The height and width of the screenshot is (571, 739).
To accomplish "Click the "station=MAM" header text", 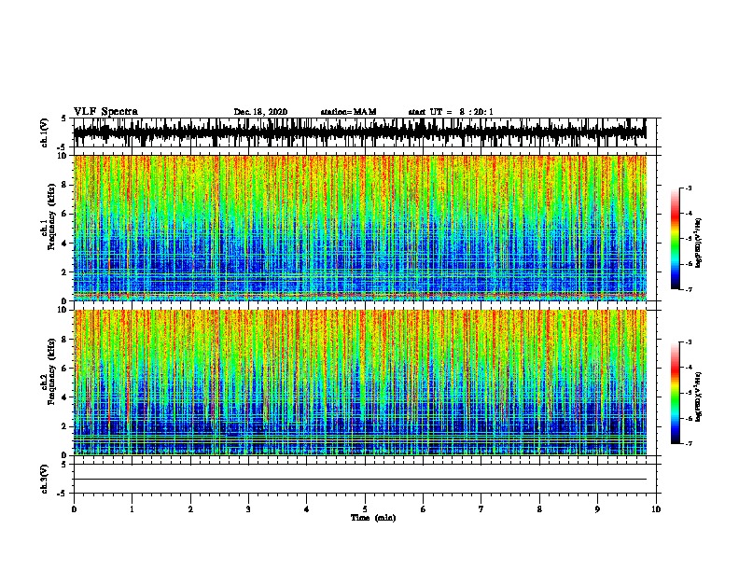I will coord(348,112).
